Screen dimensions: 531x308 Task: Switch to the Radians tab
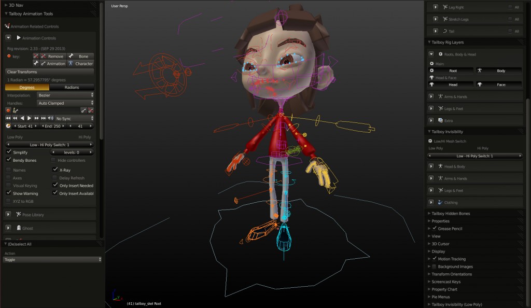[71, 87]
